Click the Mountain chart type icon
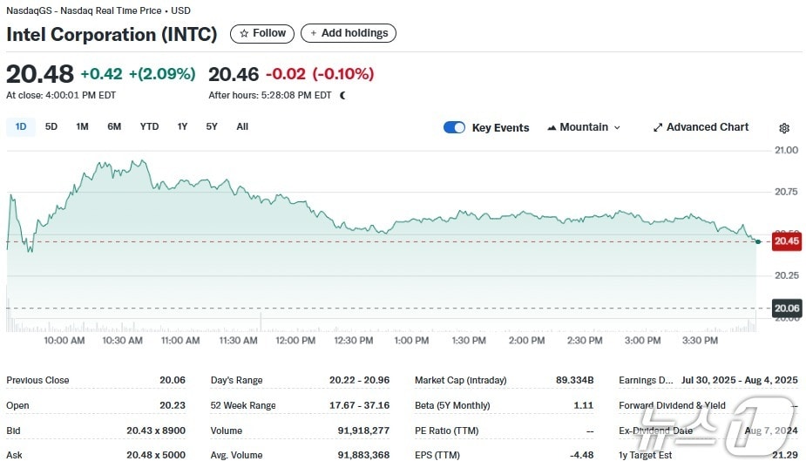 point(552,127)
